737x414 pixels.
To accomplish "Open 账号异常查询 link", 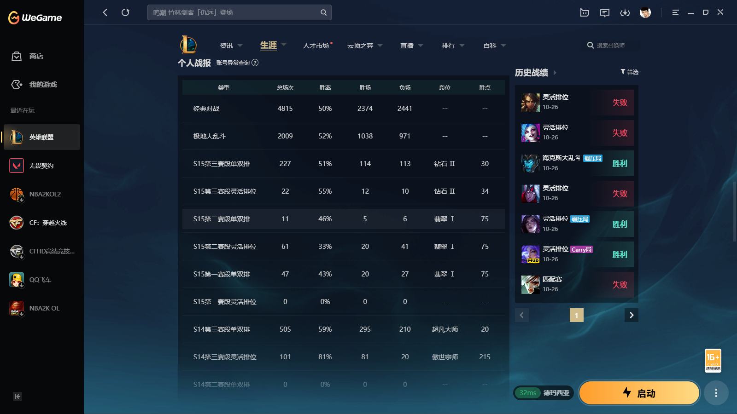I will click(233, 63).
